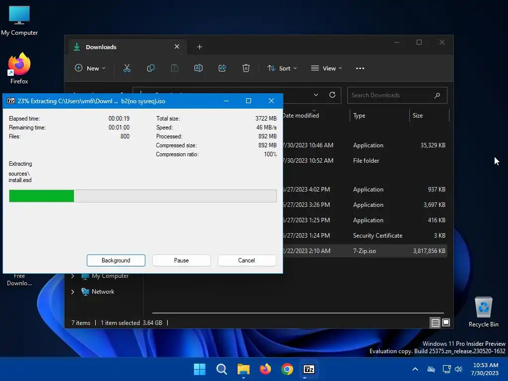This screenshot has height=381, width=508.
Task: Select the 35,329 KB Application row
Action: (365, 145)
